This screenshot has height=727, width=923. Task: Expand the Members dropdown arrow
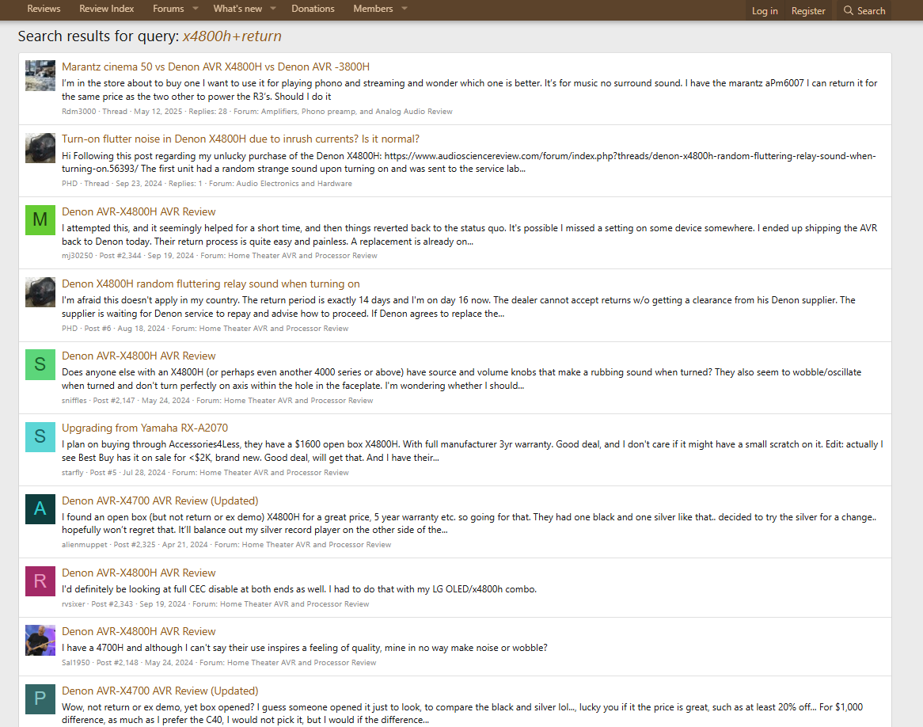point(405,10)
